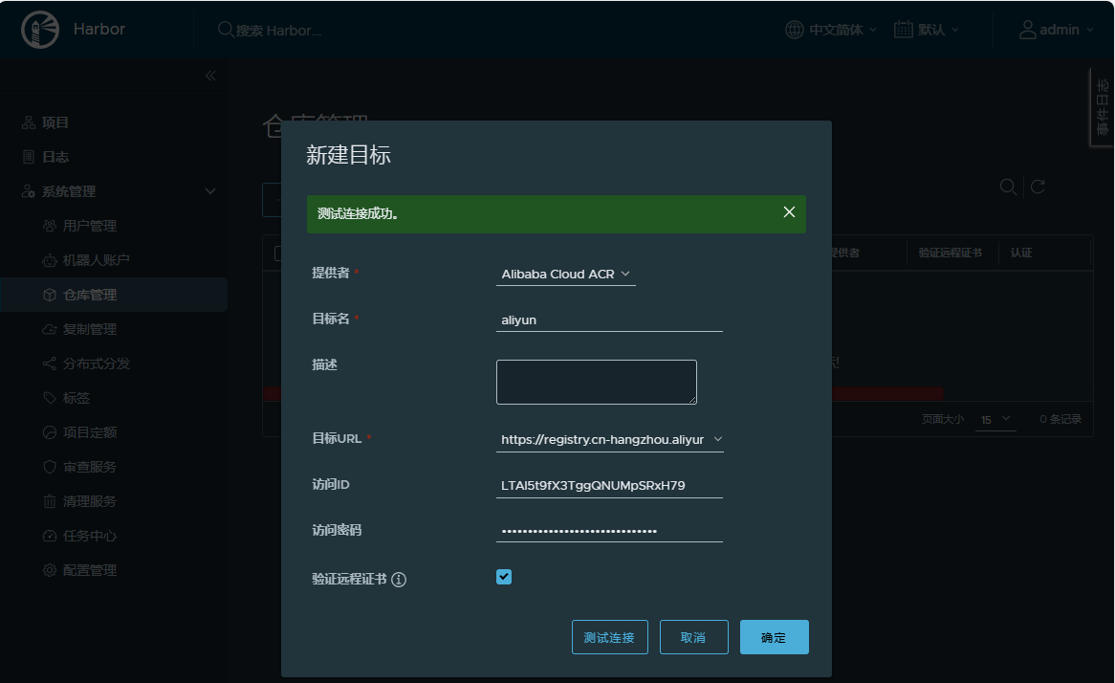Open 项目 in the sidebar
Viewport: 1115px width, 683px height.
tap(55, 122)
